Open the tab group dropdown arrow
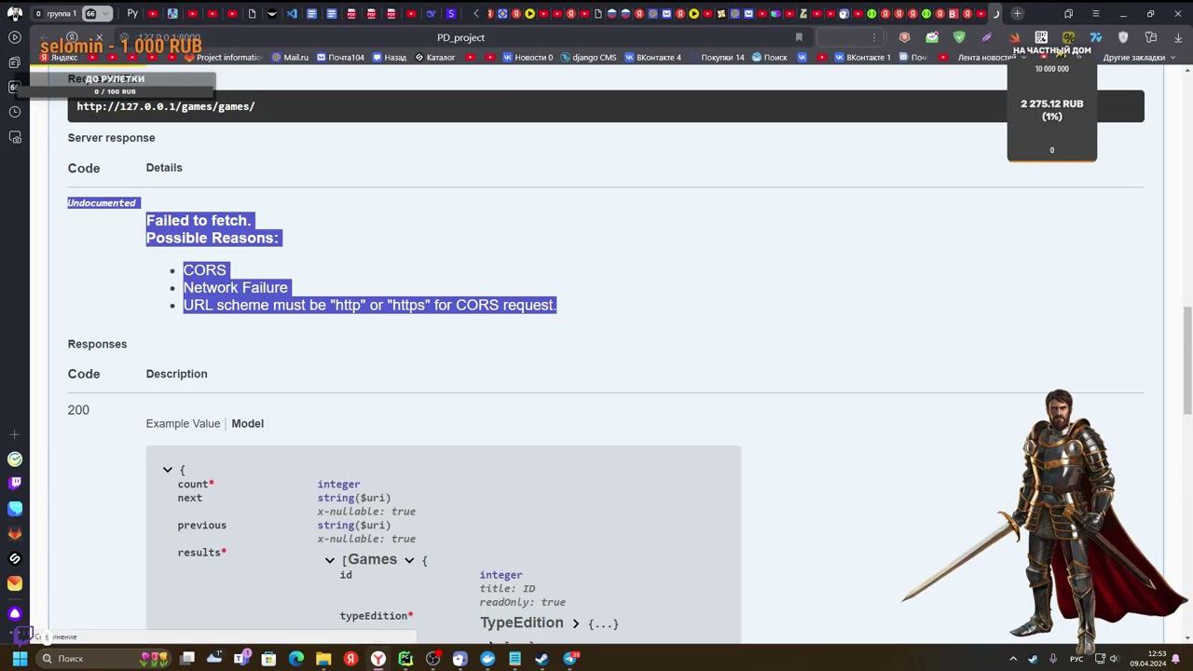This screenshot has height=671, width=1193. 106,13
